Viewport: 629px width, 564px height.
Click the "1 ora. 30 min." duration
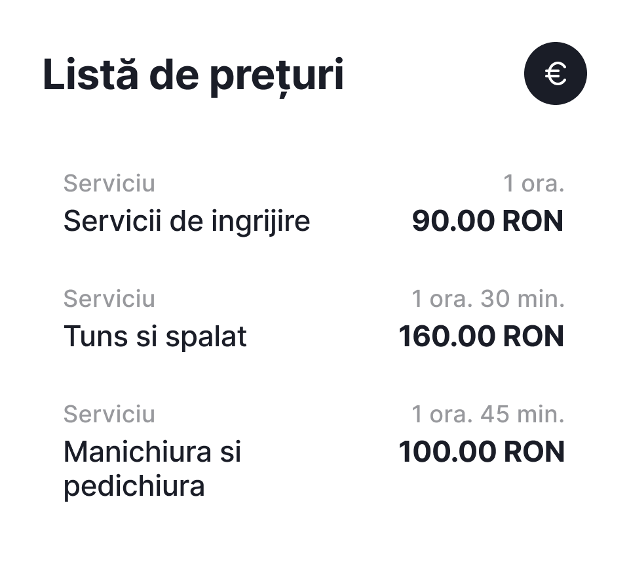pos(487,299)
